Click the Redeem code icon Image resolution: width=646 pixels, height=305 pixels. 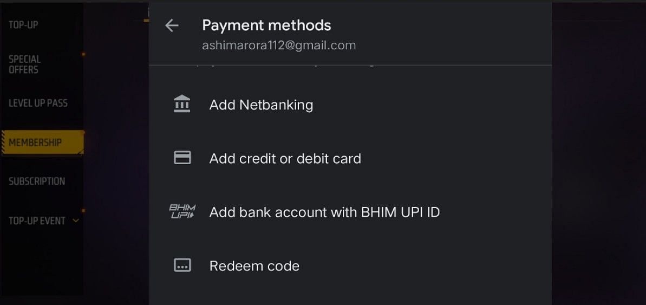182,266
